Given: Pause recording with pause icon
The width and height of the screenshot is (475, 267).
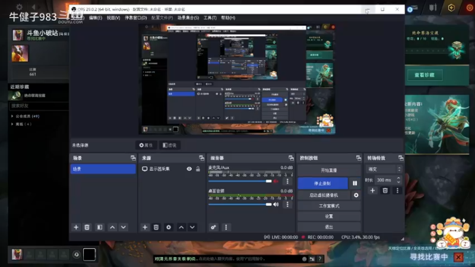Looking at the screenshot, I should [x=354, y=183].
